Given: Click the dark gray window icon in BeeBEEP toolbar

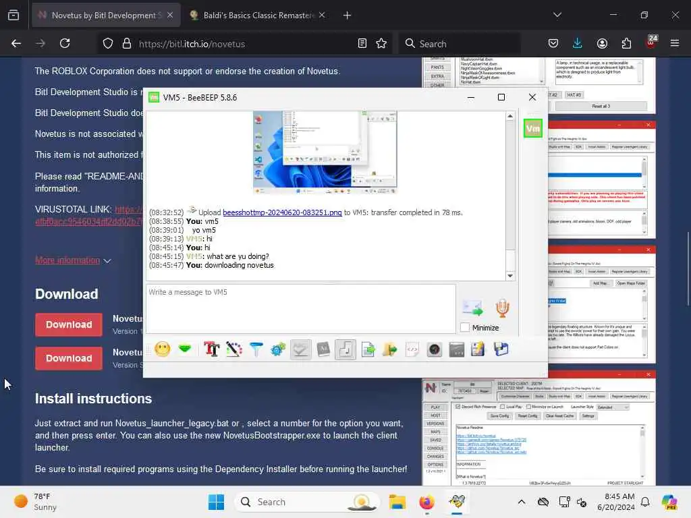Looking at the screenshot, I should (x=457, y=350).
